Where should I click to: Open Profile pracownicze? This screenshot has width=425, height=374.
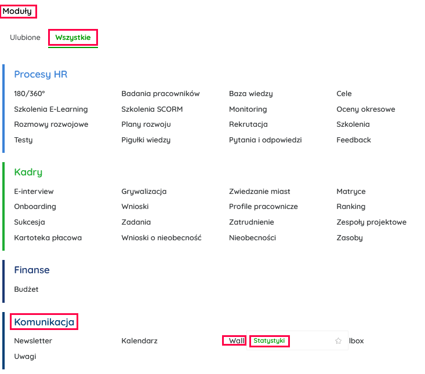click(263, 207)
